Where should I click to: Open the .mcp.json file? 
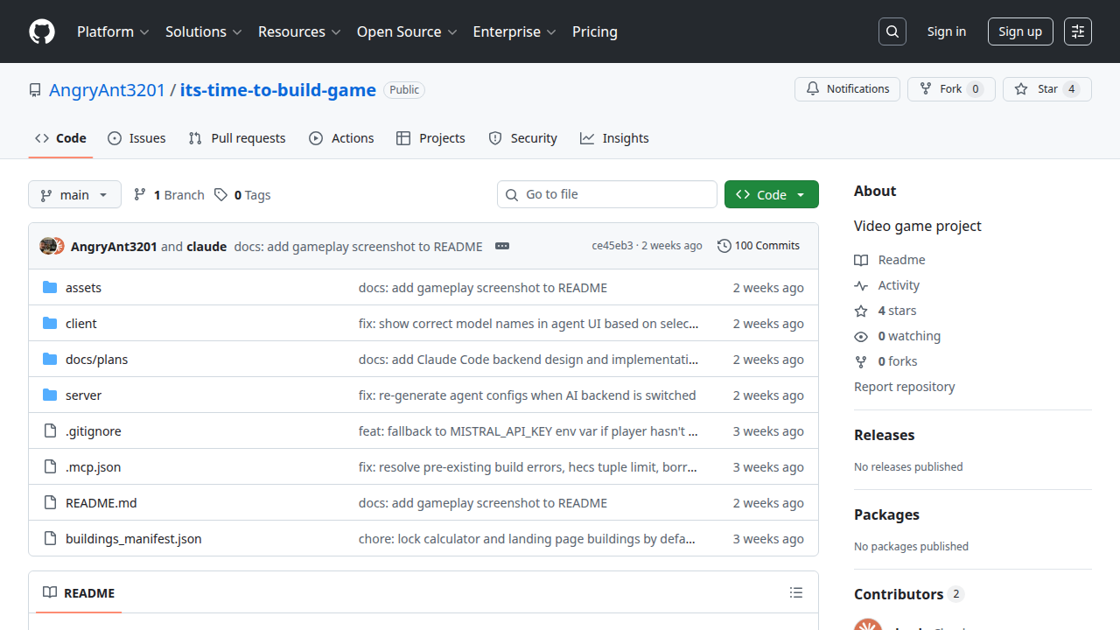[94, 467]
